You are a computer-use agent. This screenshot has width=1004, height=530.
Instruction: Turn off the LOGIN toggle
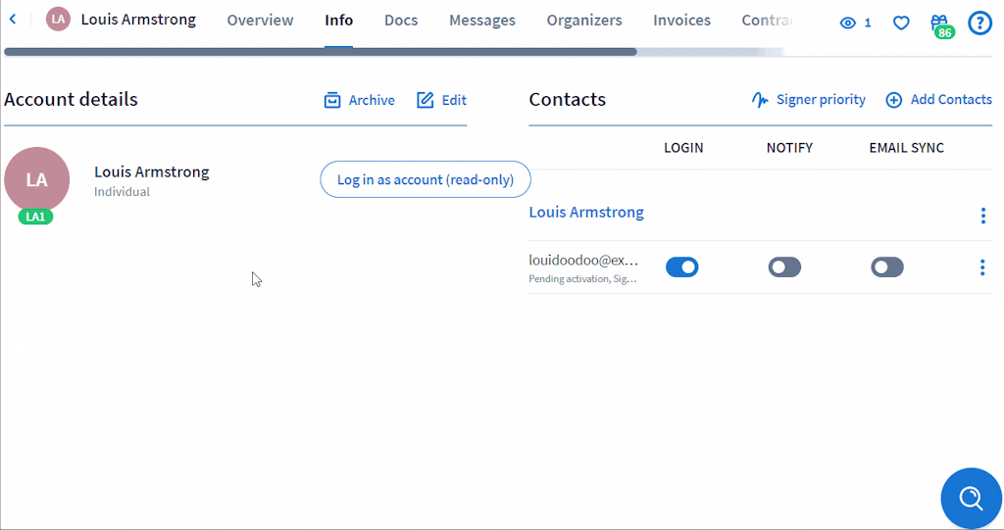[682, 266]
